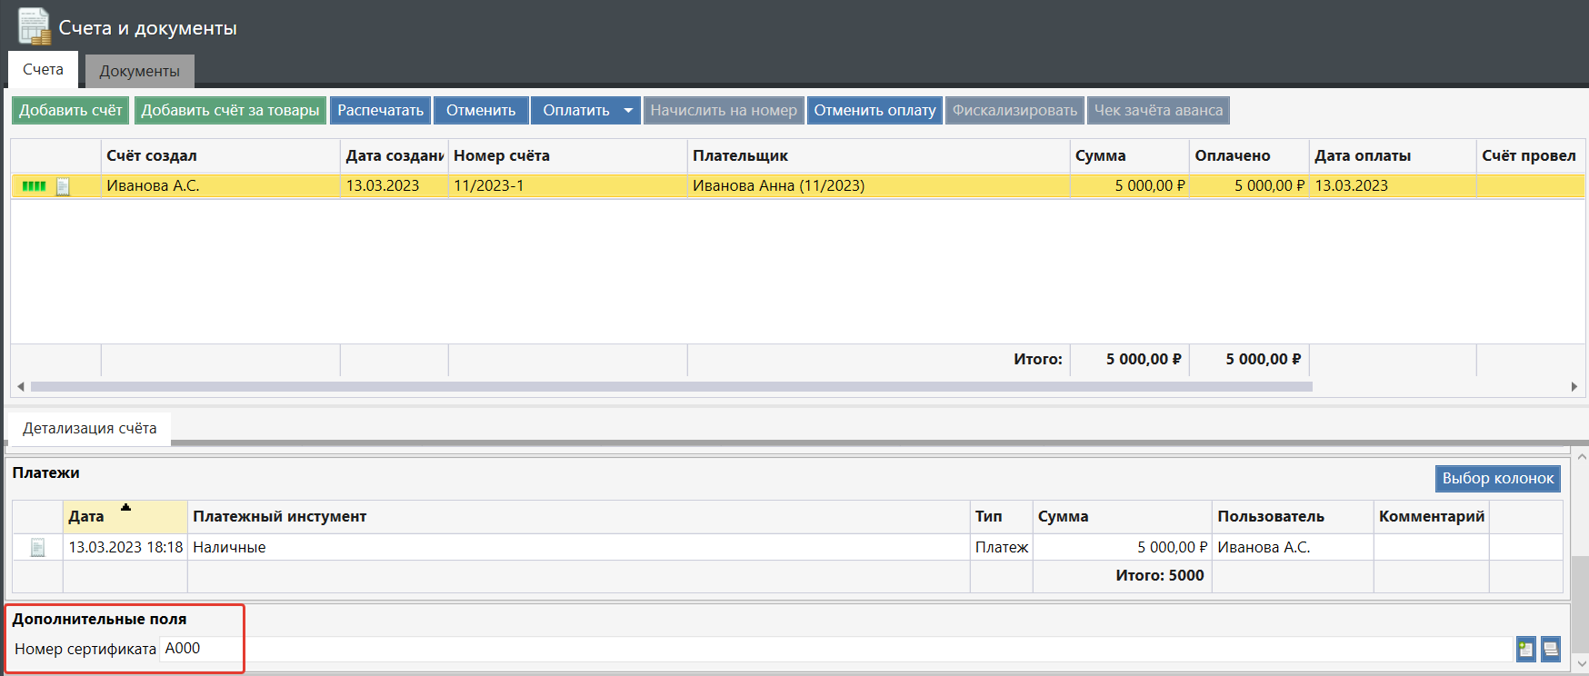This screenshot has width=1589, height=676.
Task: Select the Счета tab
Action: 43,70
